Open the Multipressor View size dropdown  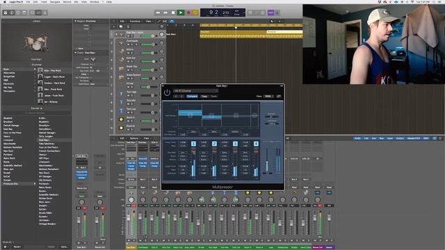pyautogui.click(x=268, y=97)
